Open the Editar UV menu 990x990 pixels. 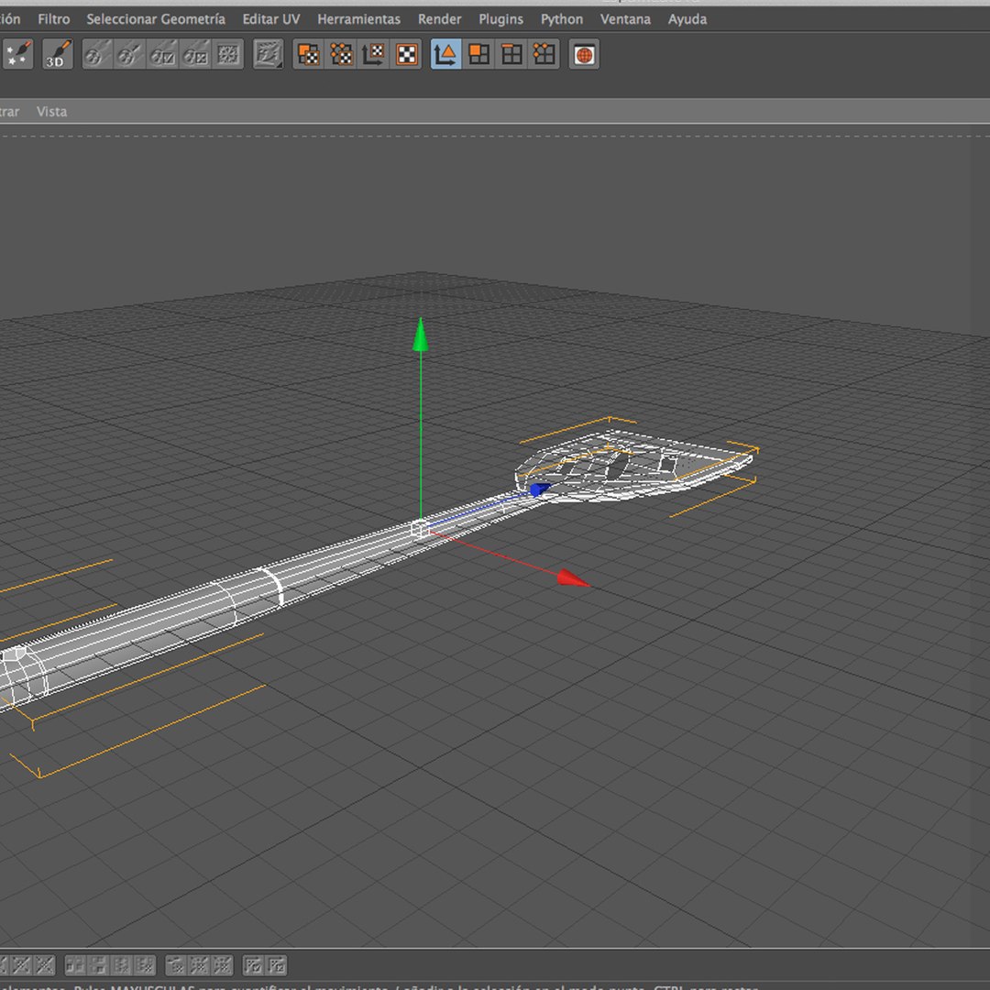(x=271, y=19)
